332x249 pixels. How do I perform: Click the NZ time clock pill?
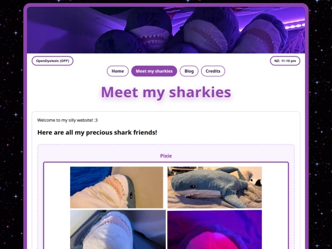point(285,61)
